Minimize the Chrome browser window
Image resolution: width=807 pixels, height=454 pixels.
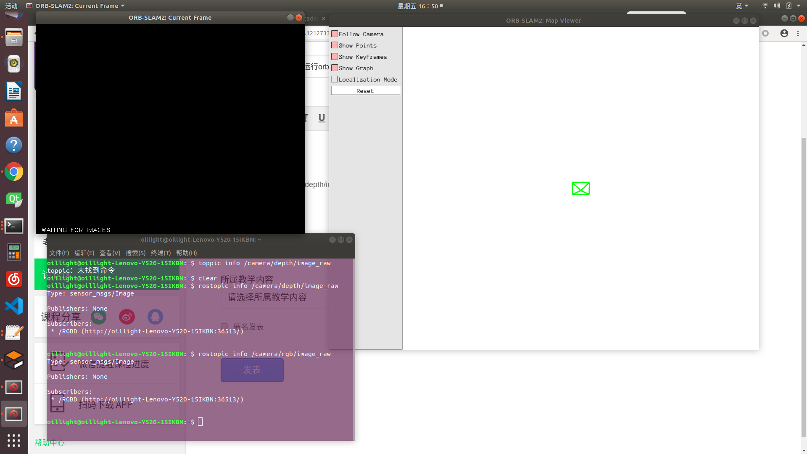coord(784,18)
